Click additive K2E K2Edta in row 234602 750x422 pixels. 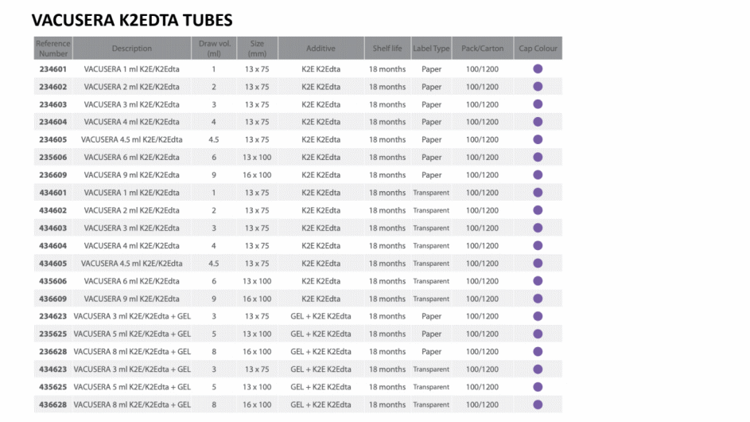pos(321,87)
